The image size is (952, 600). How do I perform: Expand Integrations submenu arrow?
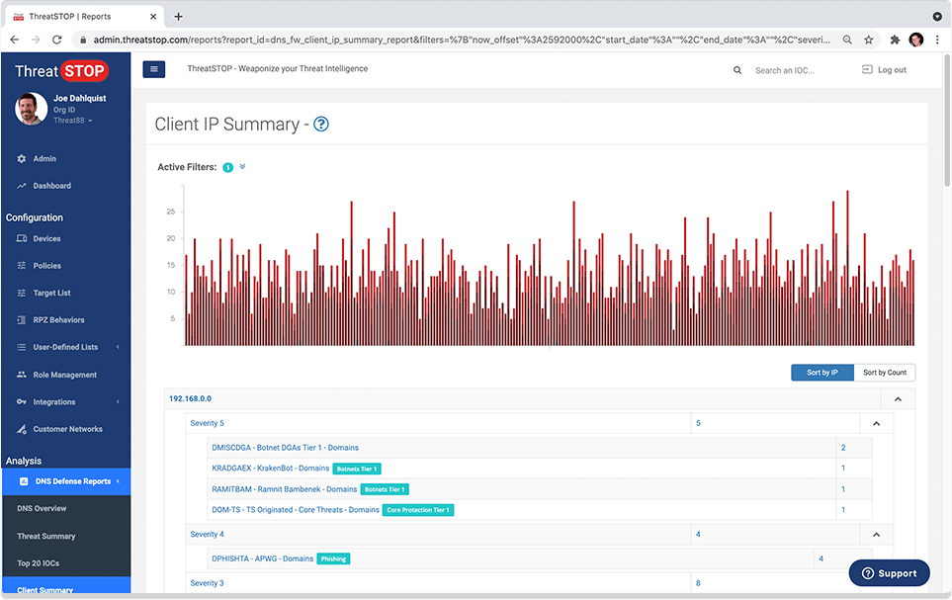(118, 401)
